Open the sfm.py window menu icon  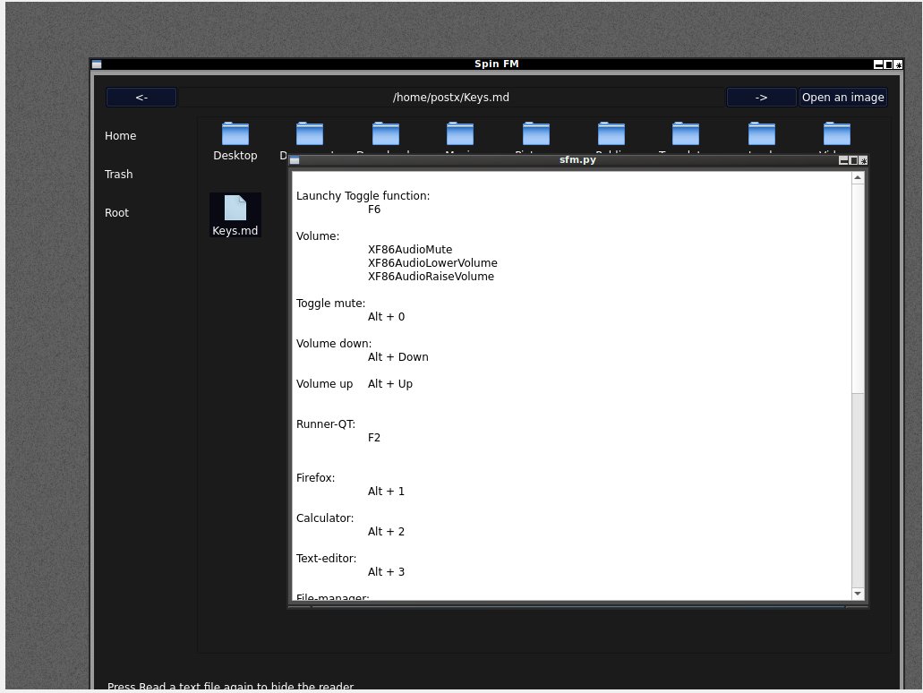[295, 161]
